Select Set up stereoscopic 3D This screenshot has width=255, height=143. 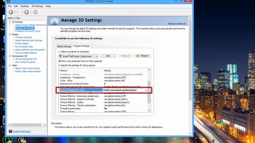click(x=25, y=59)
